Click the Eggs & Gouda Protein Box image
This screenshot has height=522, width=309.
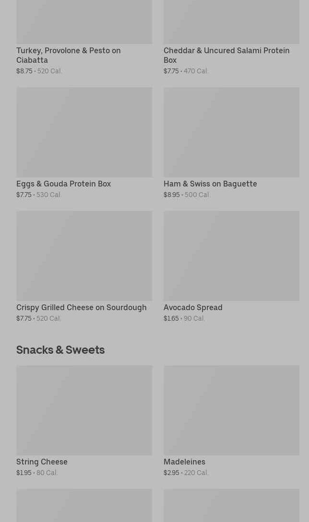point(84,132)
